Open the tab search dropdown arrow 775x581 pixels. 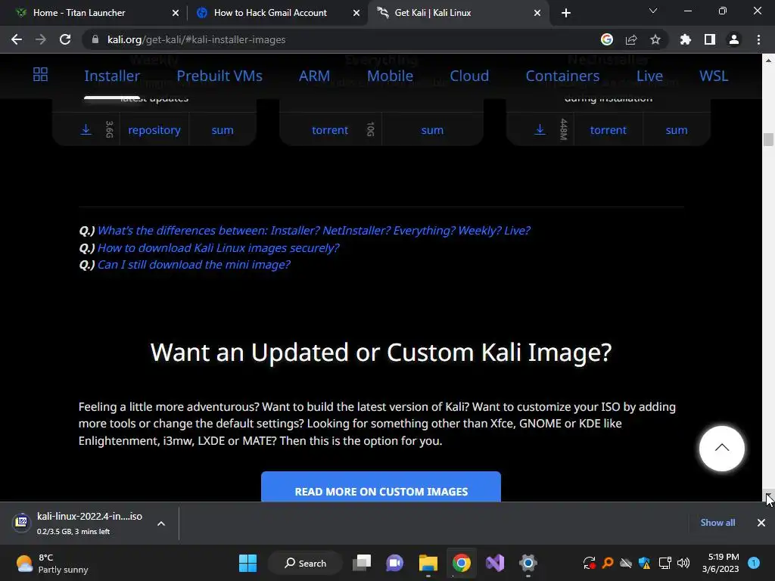653,11
